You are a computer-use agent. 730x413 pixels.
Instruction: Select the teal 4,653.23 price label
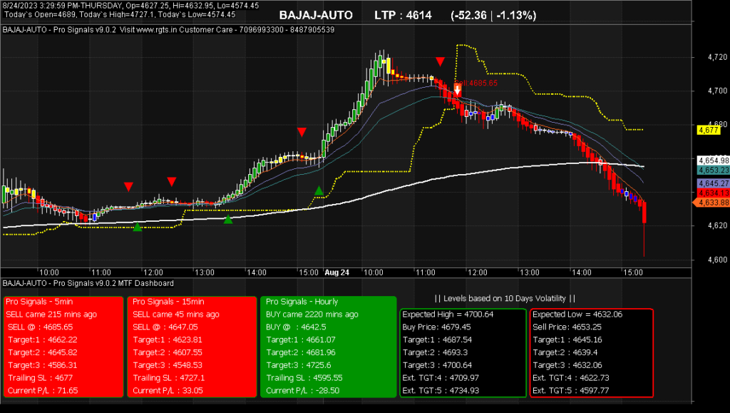[x=713, y=170]
